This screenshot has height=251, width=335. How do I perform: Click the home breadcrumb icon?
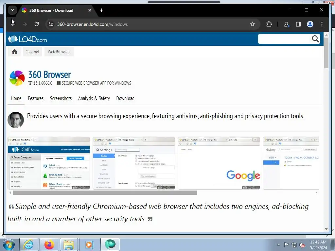click(x=14, y=52)
